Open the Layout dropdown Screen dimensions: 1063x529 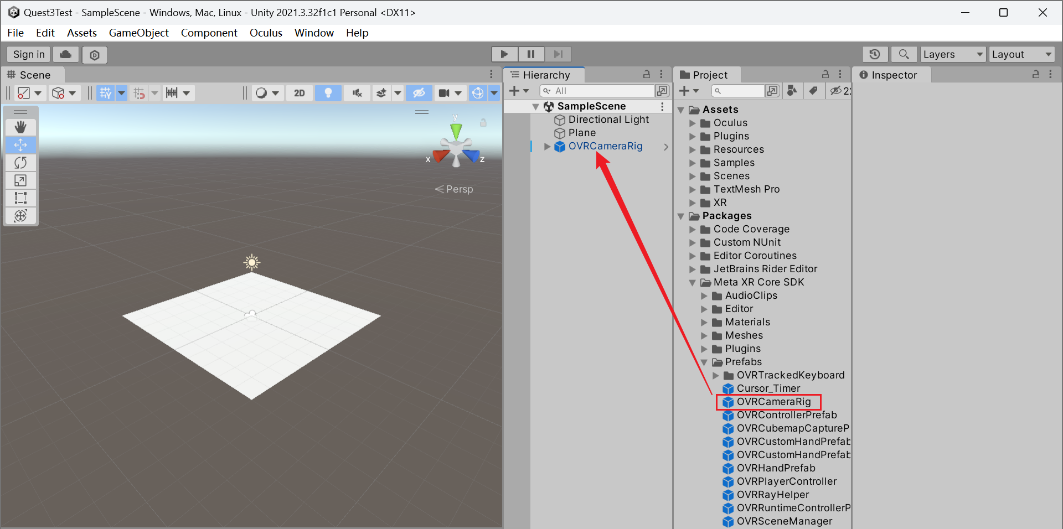(1022, 54)
